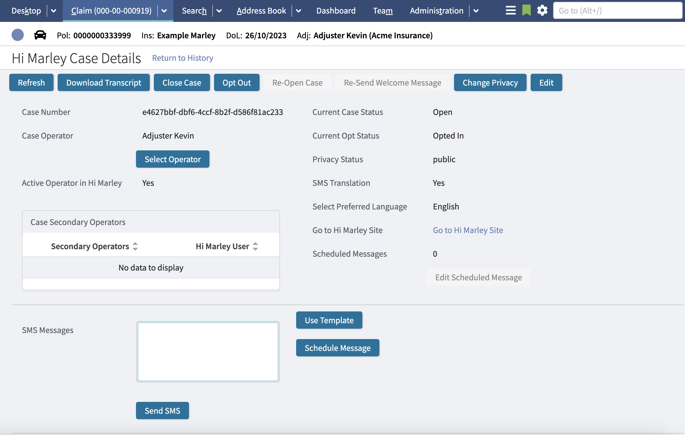Image resolution: width=685 pixels, height=435 pixels.
Task: Expand the Desktop tab dropdown arrow
Action: coord(54,11)
